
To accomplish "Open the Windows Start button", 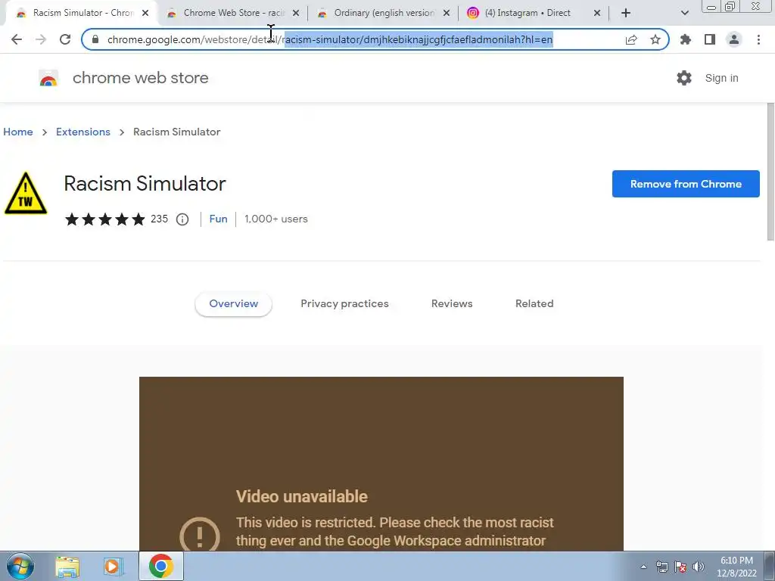I will point(19,566).
